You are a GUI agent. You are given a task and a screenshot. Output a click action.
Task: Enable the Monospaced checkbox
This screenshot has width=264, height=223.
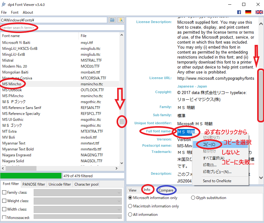tap(4, 217)
